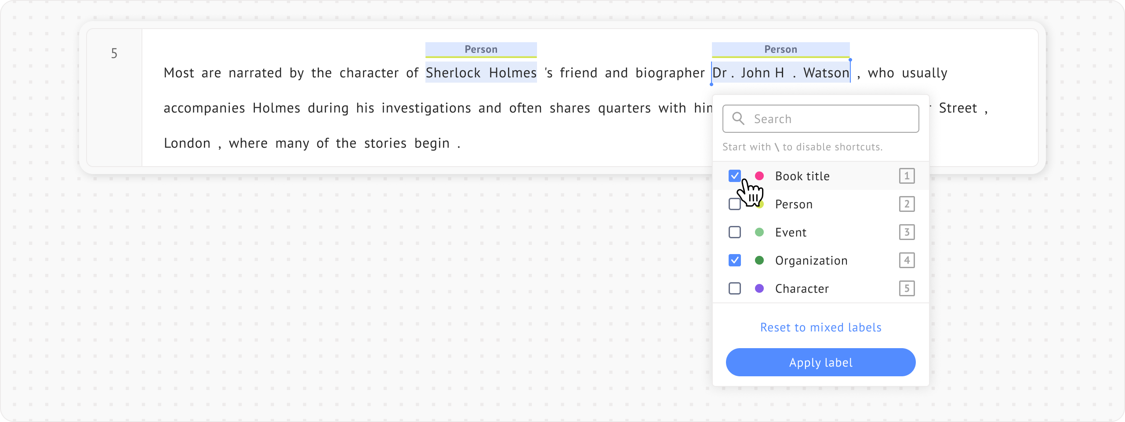Image resolution: width=1125 pixels, height=422 pixels.
Task: Select the Person label name in list
Action: click(794, 204)
